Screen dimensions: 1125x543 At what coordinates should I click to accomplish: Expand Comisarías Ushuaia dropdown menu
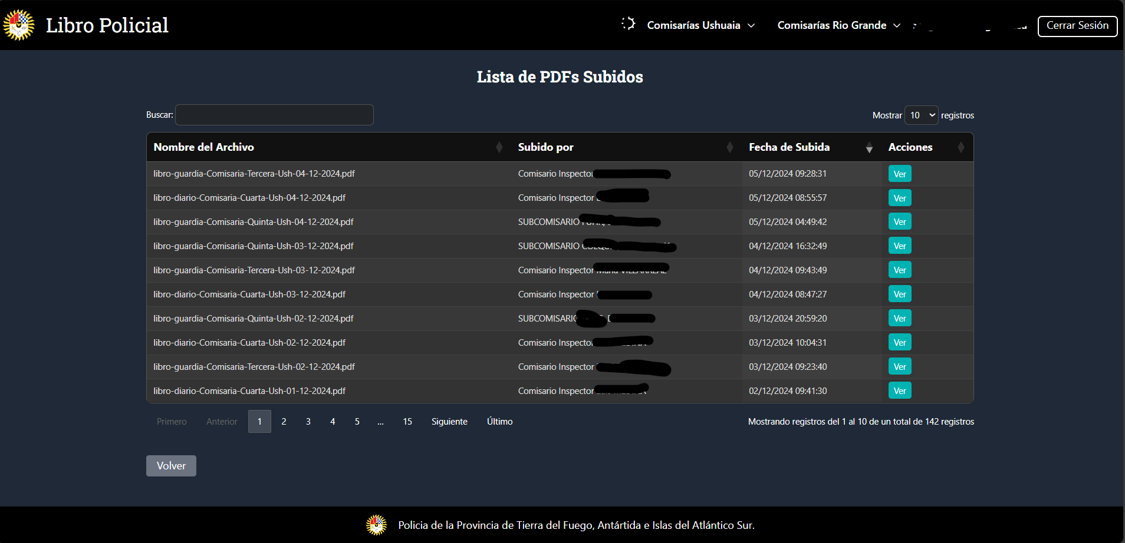[x=700, y=25]
